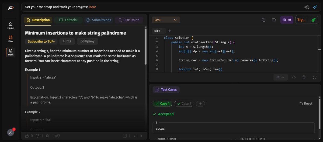Click the 'here' roadmap link
The image size is (323, 142).
point(92,7)
